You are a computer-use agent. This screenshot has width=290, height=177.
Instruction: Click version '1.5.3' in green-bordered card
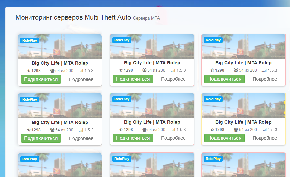[x=181, y=130]
